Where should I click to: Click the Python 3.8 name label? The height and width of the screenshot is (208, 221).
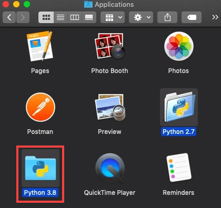[x=40, y=193]
